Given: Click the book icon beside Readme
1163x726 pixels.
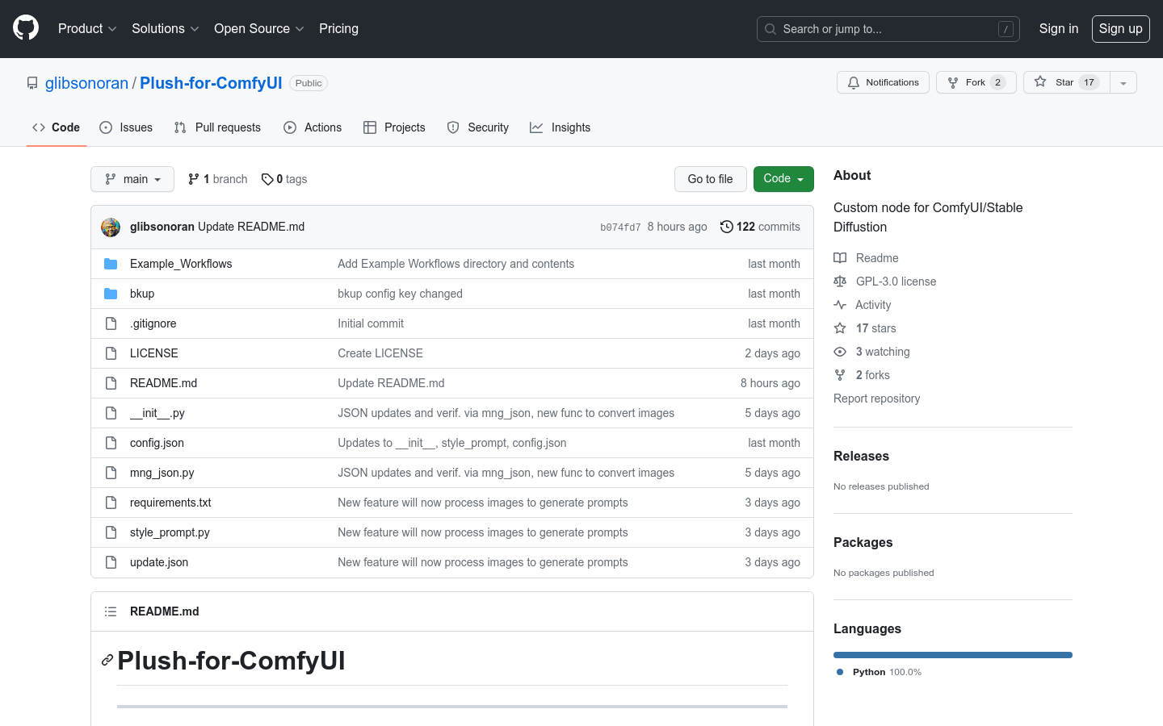Looking at the screenshot, I should (x=840, y=258).
